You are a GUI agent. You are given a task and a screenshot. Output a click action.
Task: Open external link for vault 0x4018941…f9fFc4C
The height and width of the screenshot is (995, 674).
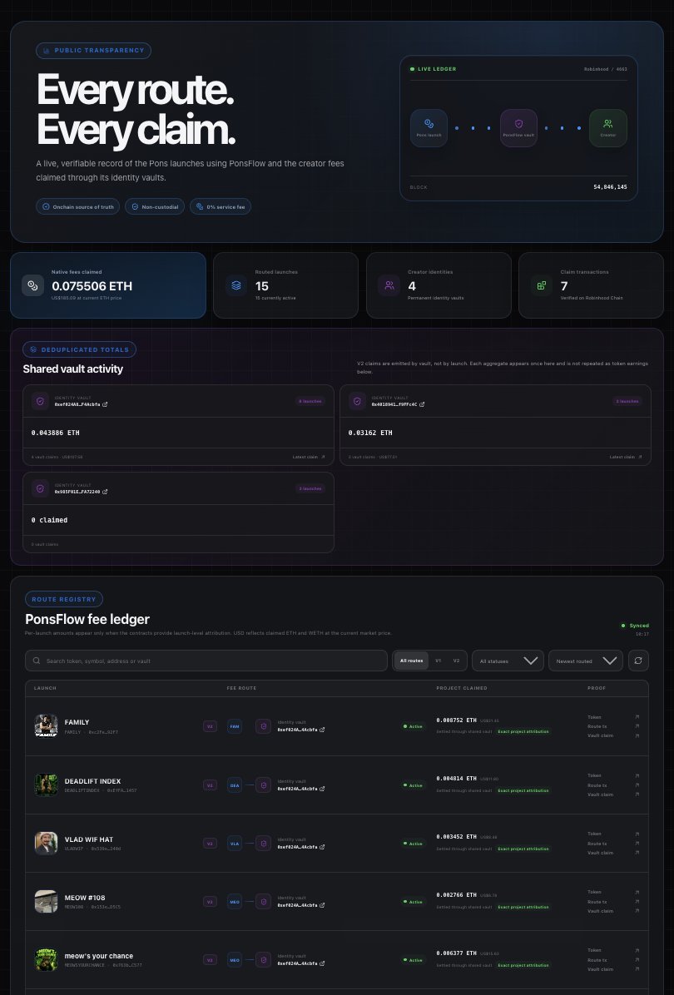(x=422, y=404)
